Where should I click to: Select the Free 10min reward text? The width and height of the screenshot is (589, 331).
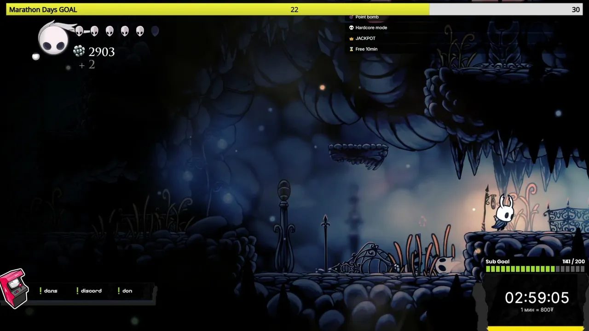pos(366,49)
